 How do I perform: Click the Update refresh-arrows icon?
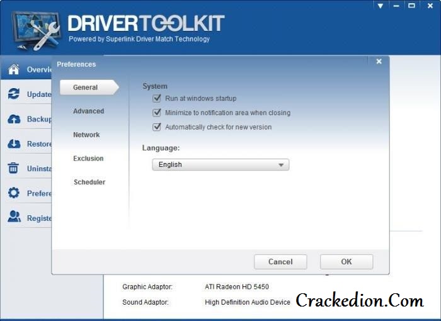14,94
